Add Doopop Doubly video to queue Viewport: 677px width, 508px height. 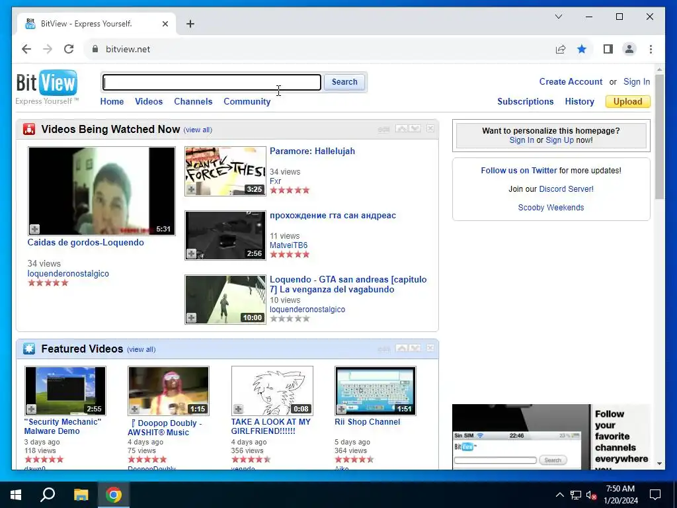(135, 409)
